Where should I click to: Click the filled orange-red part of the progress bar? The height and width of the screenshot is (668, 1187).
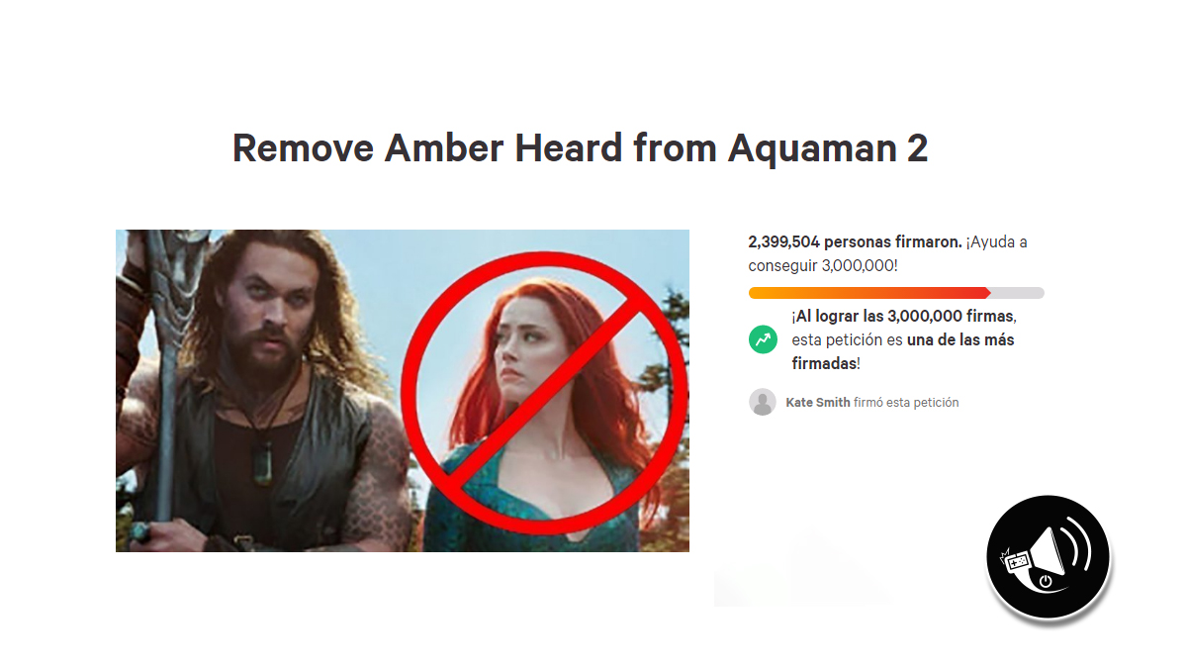click(869, 293)
